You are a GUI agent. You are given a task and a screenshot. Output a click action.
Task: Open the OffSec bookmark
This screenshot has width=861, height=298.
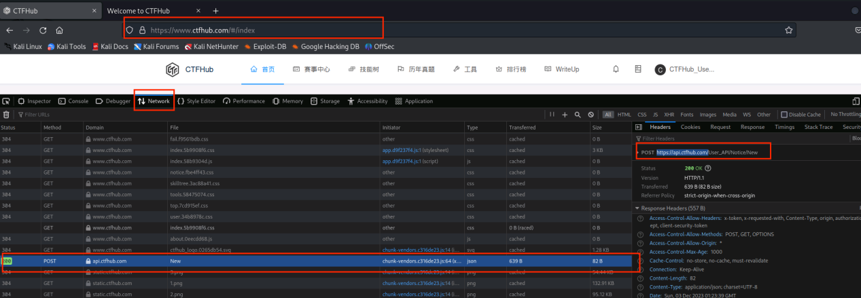click(379, 47)
